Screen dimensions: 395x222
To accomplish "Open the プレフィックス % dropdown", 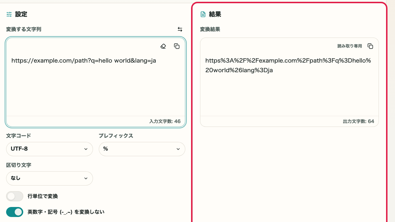I will point(142,149).
